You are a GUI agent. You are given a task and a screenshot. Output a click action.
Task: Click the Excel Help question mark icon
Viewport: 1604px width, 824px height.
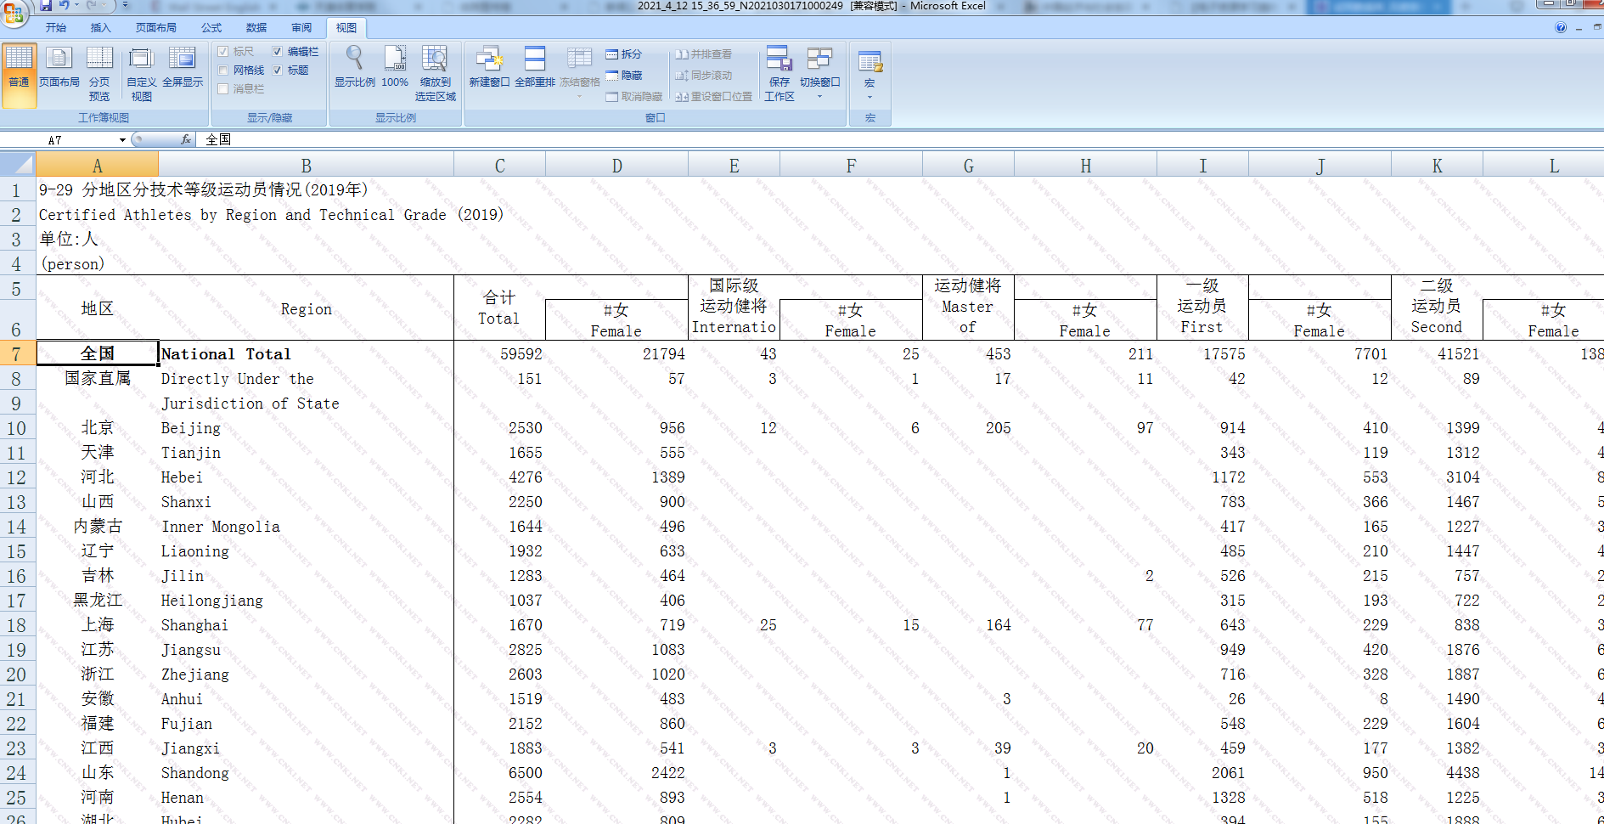click(x=1561, y=27)
